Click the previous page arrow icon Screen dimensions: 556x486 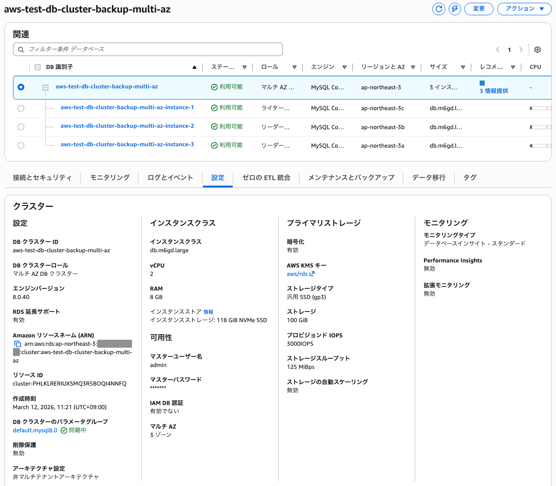(498, 50)
